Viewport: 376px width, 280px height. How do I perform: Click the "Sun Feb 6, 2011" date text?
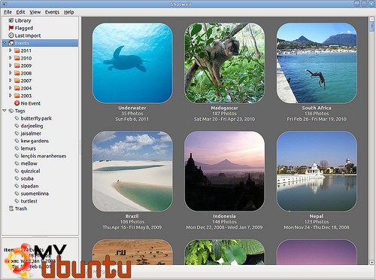click(132, 119)
